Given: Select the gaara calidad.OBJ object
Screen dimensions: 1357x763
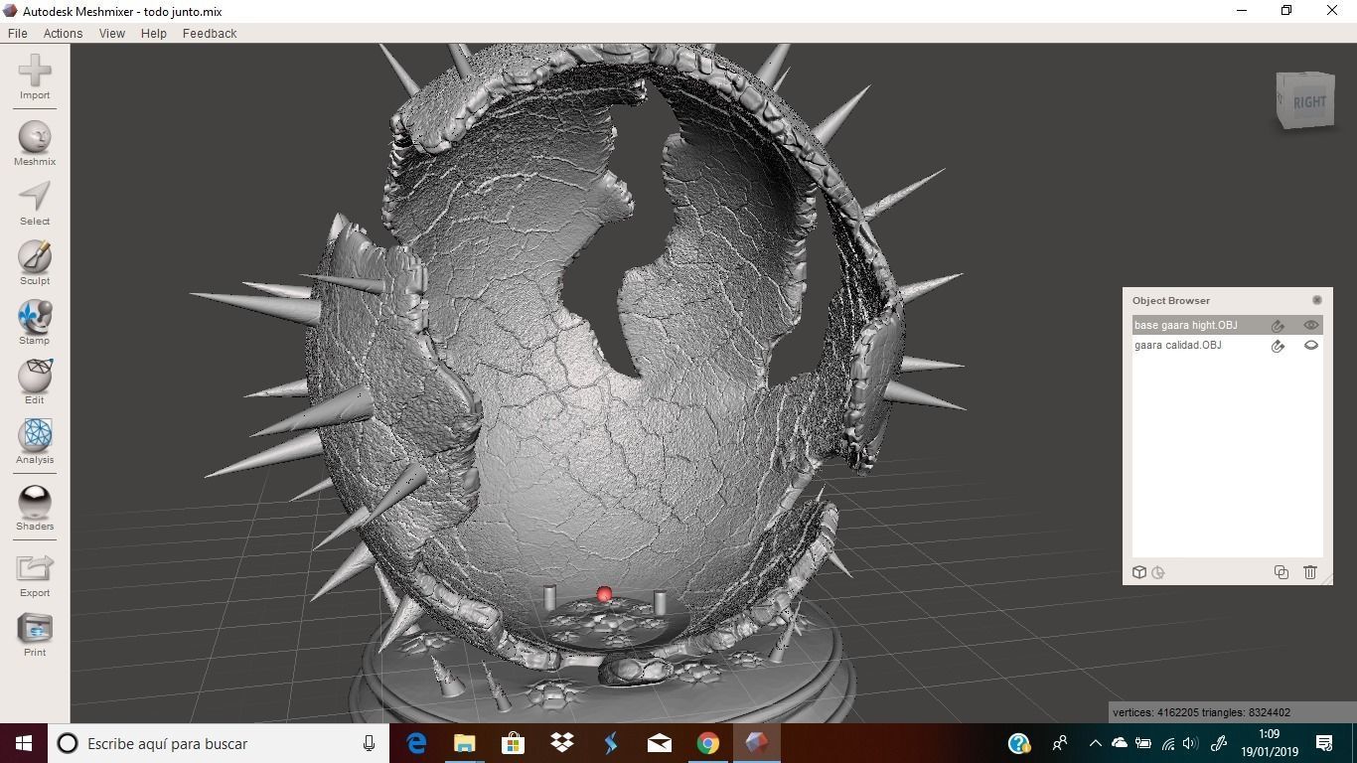Looking at the screenshot, I should click(1178, 345).
